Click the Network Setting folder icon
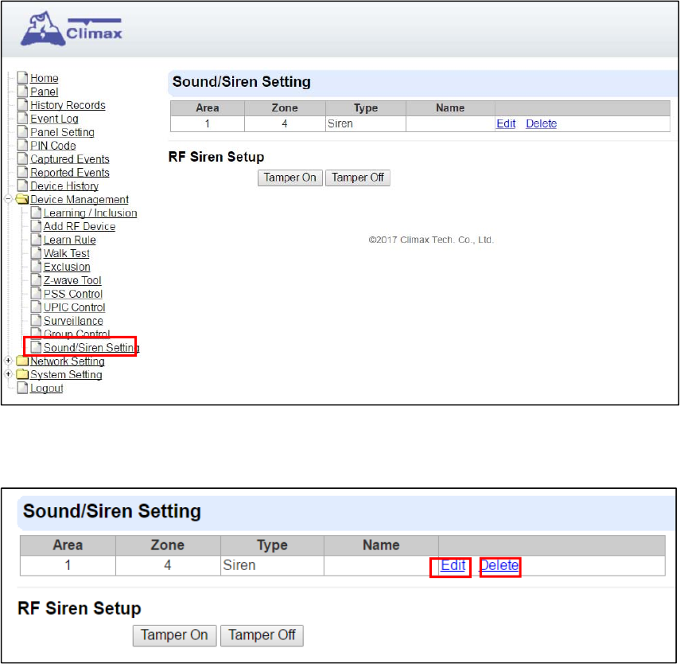Image resolution: width=680 pixels, height=664 pixels. [x=22, y=361]
